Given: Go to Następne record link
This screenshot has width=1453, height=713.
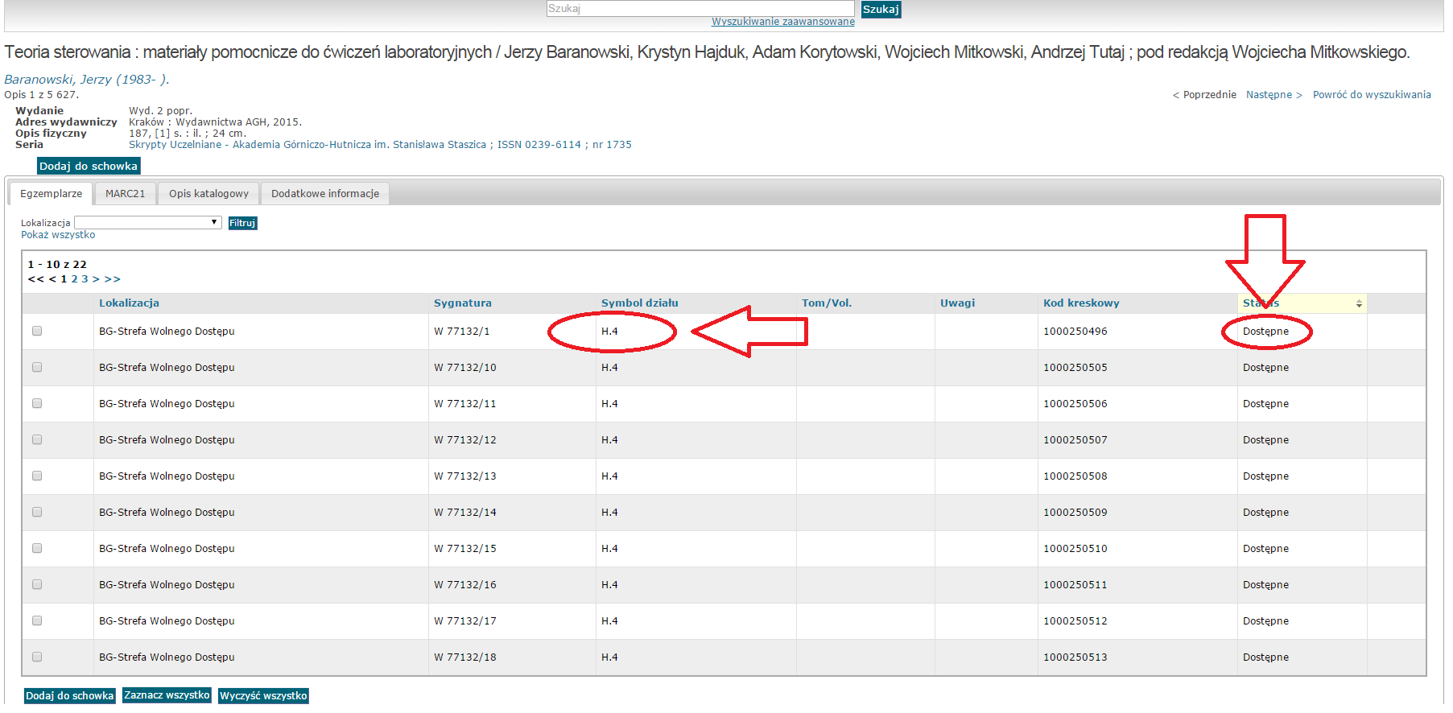Looking at the screenshot, I should (1273, 95).
